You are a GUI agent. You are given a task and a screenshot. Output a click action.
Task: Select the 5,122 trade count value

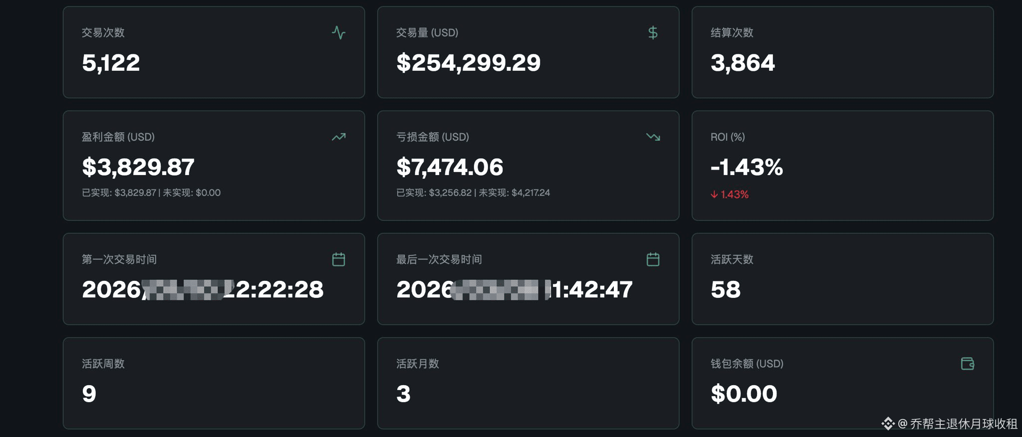pos(111,63)
